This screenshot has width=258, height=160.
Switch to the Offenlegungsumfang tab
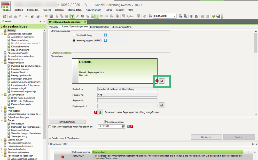[121, 27]
